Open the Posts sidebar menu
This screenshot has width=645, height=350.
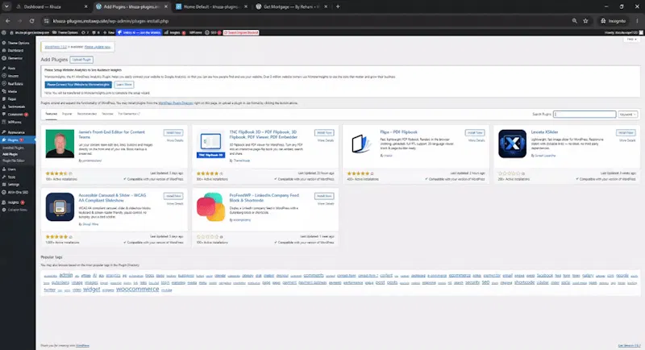(x=11, y=69)
